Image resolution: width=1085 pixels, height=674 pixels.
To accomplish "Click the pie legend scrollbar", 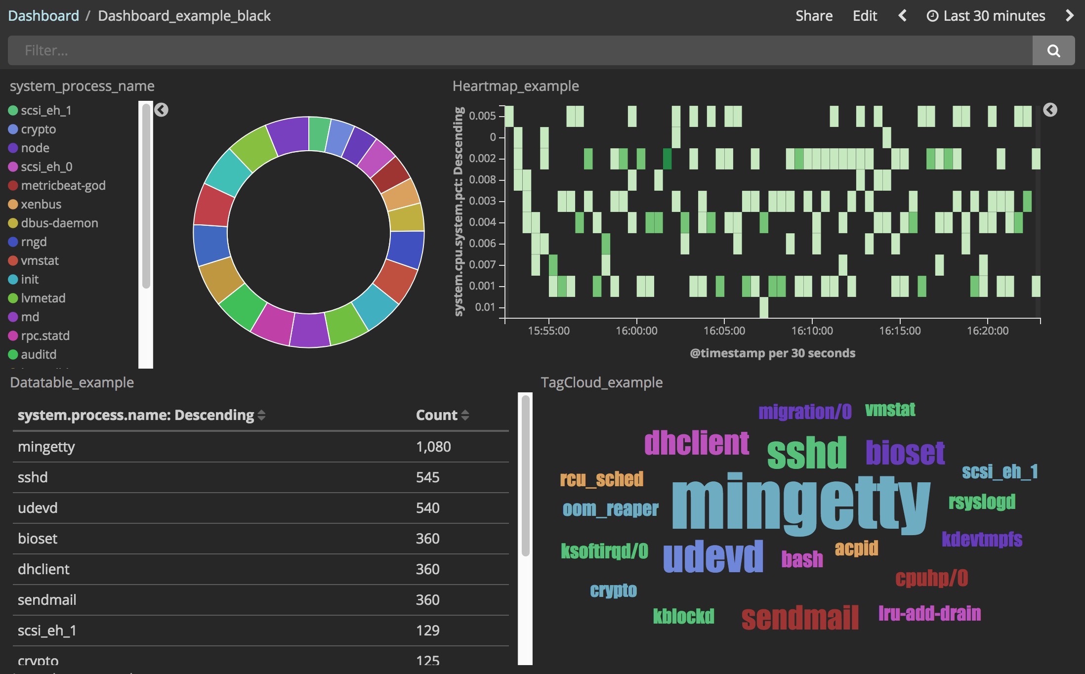I will (146, 196).
